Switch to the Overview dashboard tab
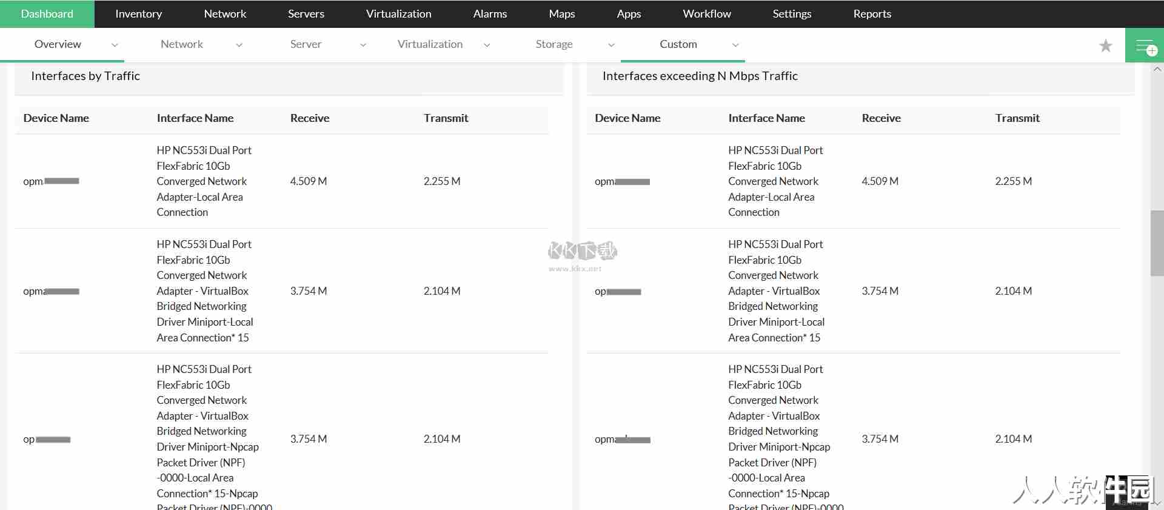This screenshot has height=510, width=1164. [x=58, y=44]
